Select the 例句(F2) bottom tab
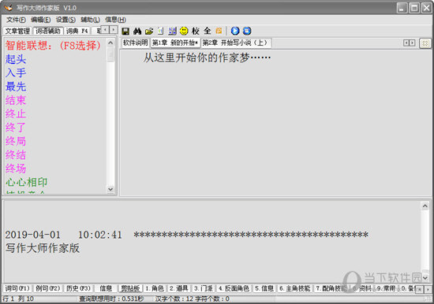The image size is (434, 304). coord(47,288)
